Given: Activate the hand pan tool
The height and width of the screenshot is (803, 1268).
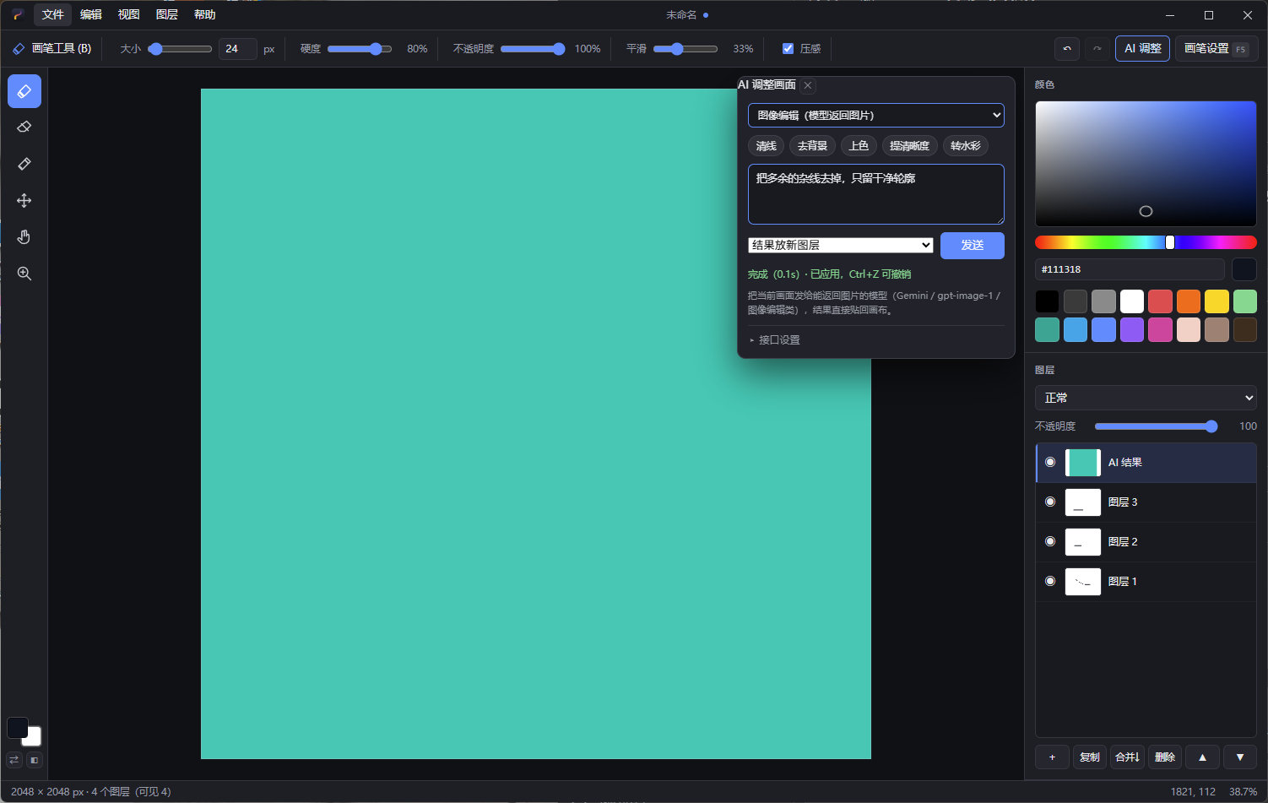Looking at the screenshot, I should [24, 237].
